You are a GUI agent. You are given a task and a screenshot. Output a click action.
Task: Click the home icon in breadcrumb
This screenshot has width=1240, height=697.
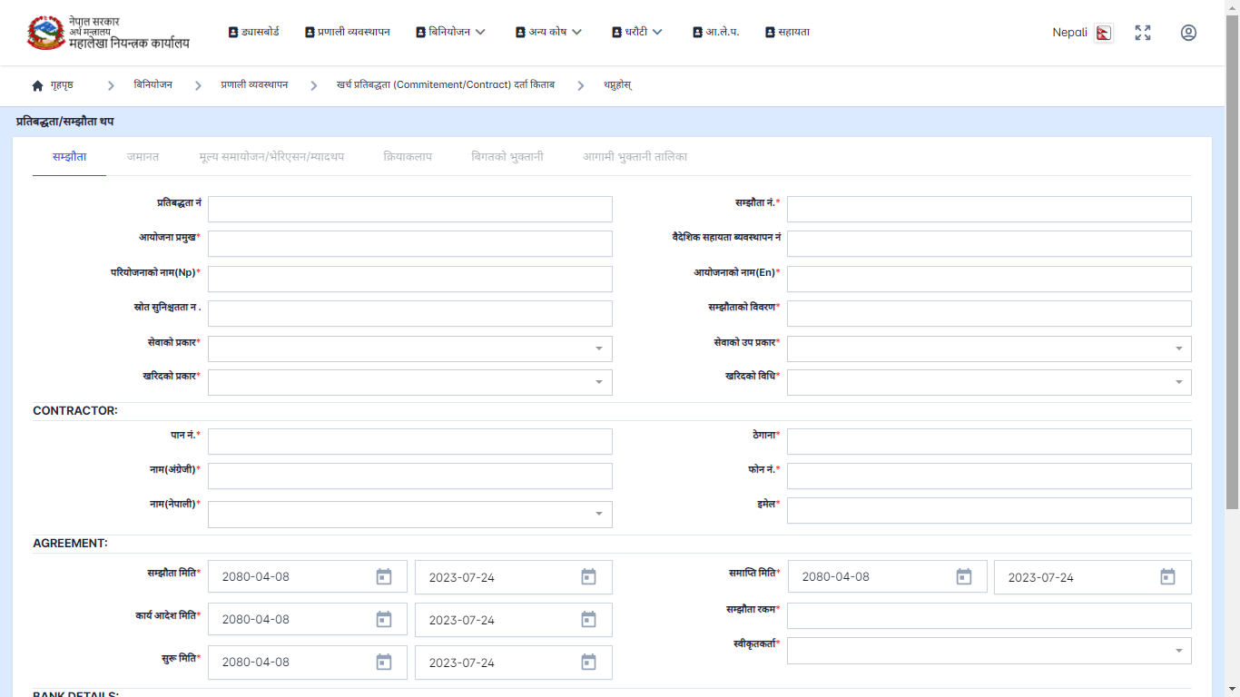click(37, 85)
